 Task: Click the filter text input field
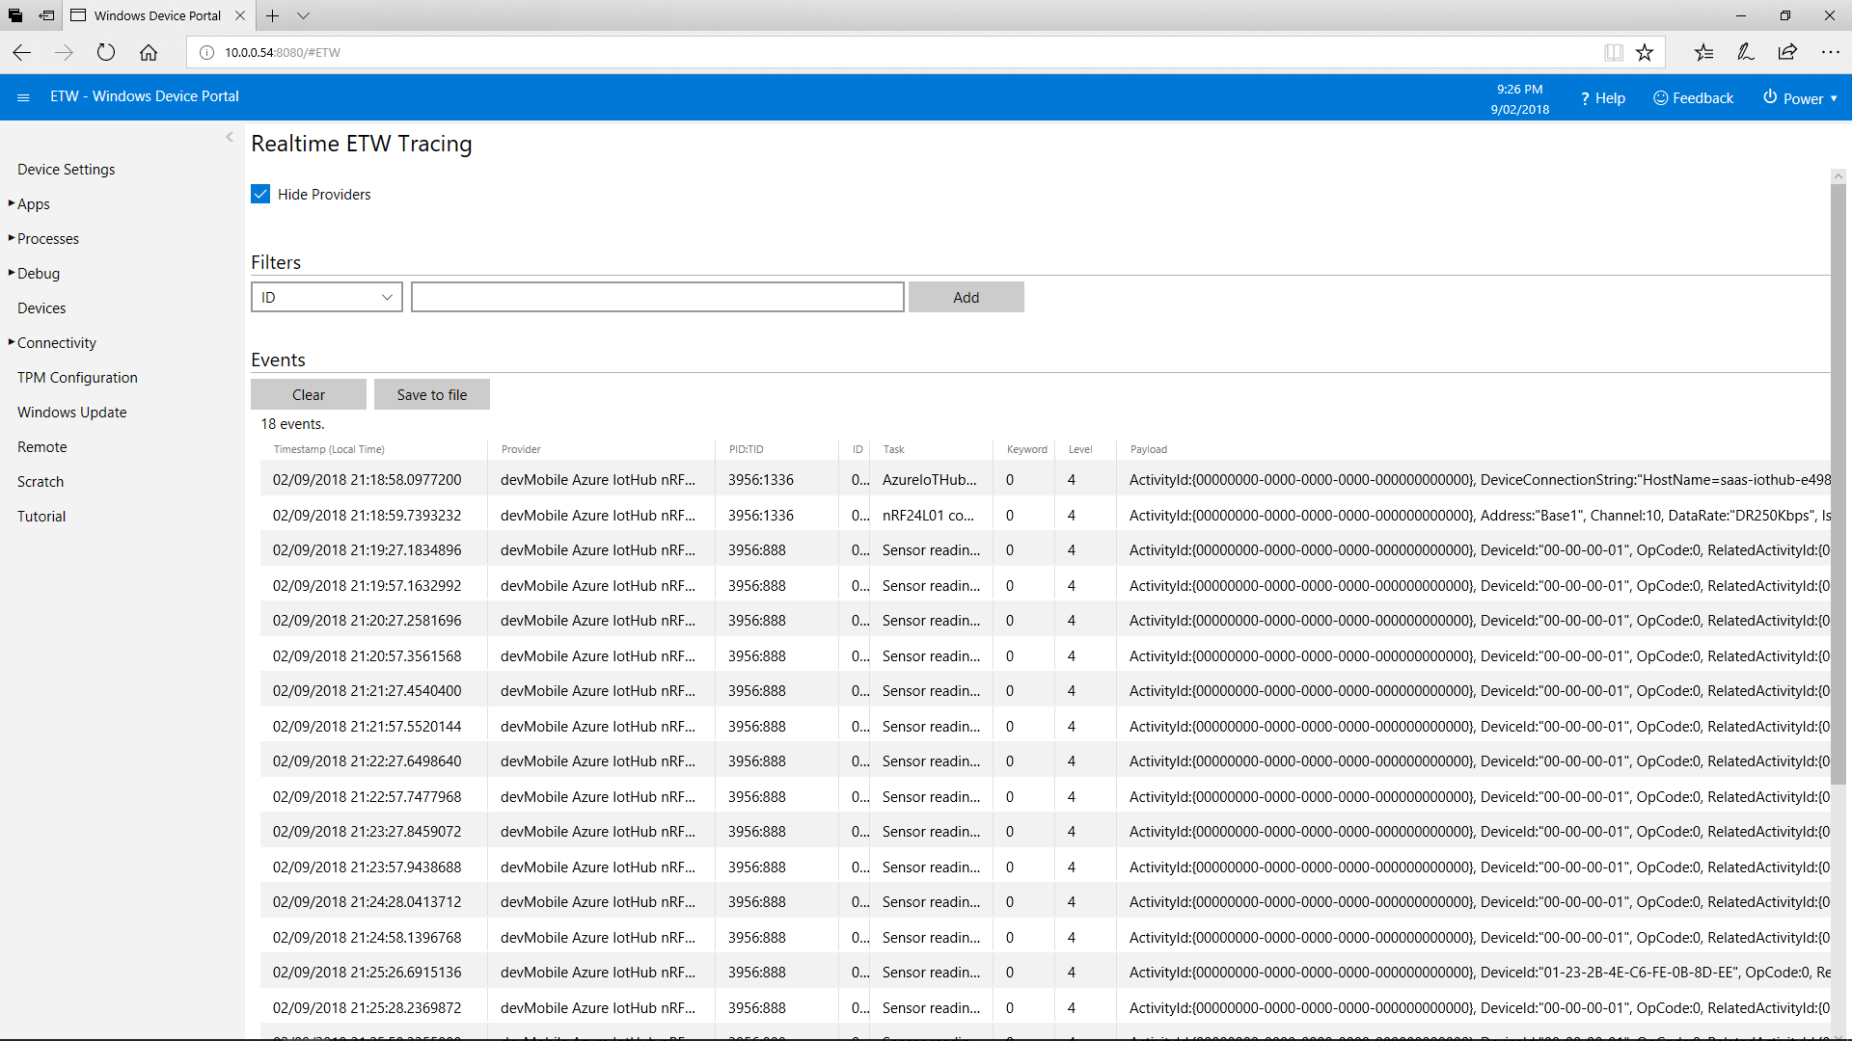click(658, 296)
